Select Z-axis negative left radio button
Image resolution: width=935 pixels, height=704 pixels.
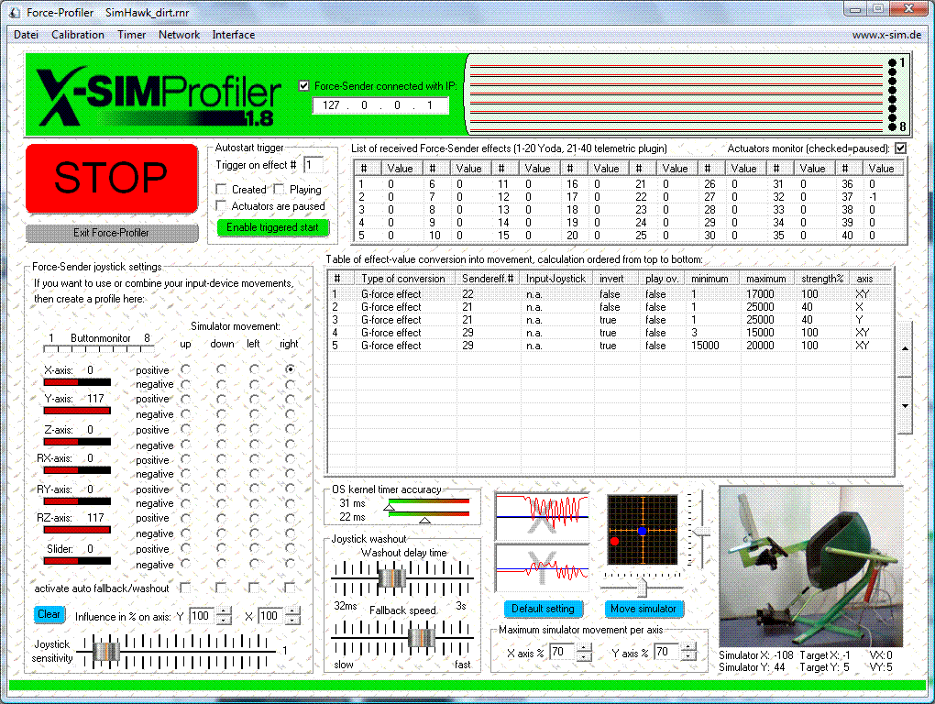coord(254,445)
